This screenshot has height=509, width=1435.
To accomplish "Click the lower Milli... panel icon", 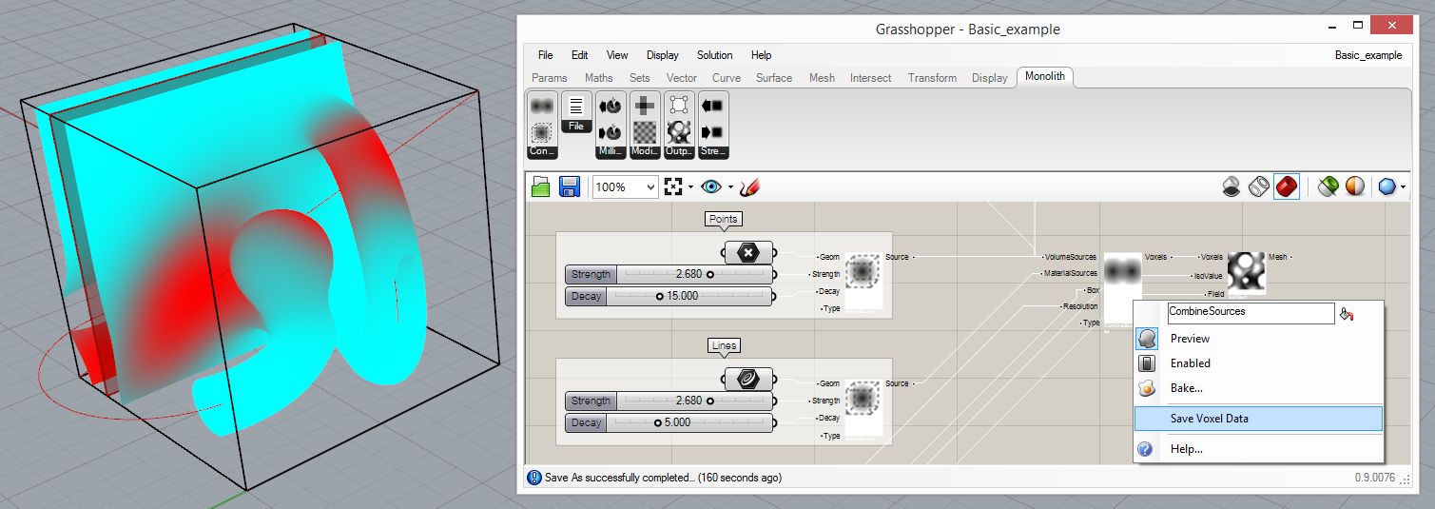I will tap(610, 133).
